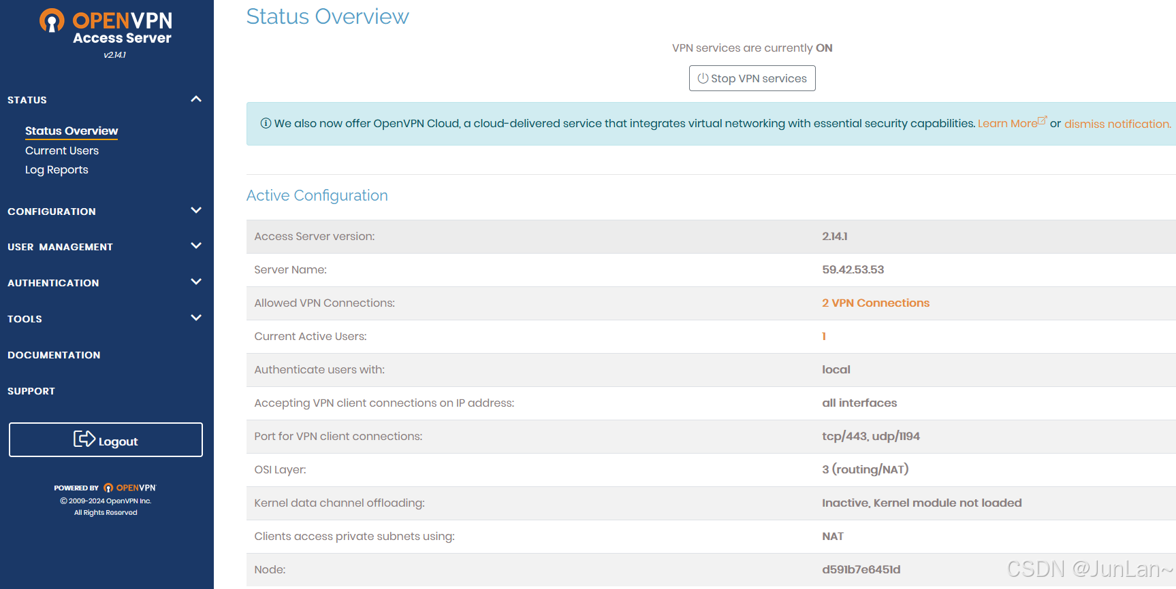Click the Access Server version value 2.14.1
Image resolution: width=1176 pixels, height=589 pixels.
click(x=835, y=236)
